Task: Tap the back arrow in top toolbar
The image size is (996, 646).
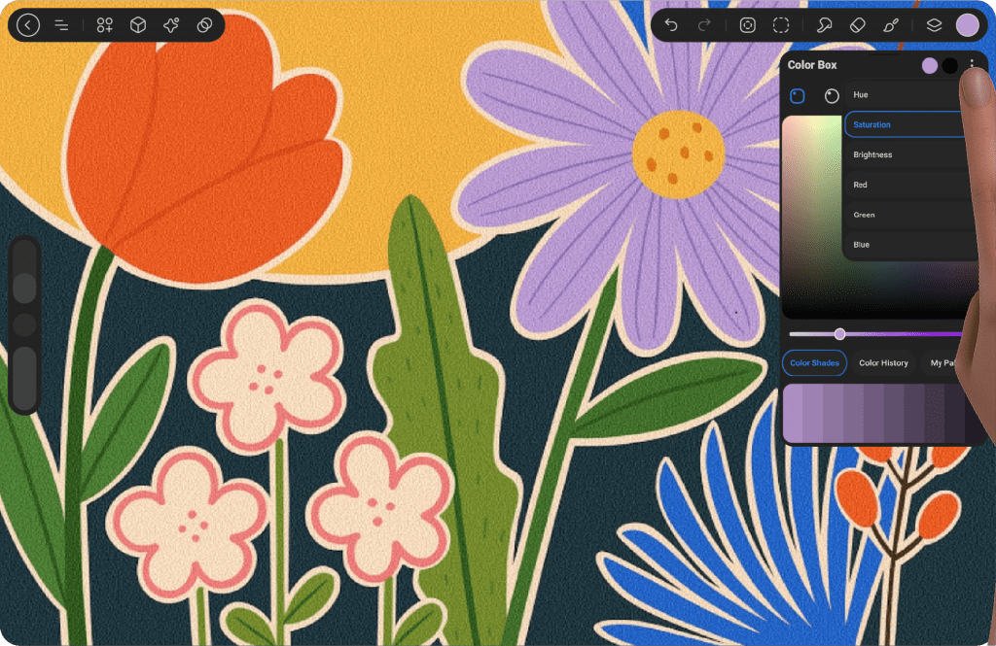Action: 28,25
